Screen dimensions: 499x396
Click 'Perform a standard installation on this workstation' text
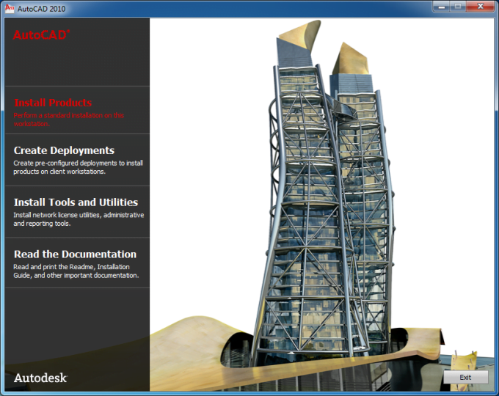click(68, 120)
